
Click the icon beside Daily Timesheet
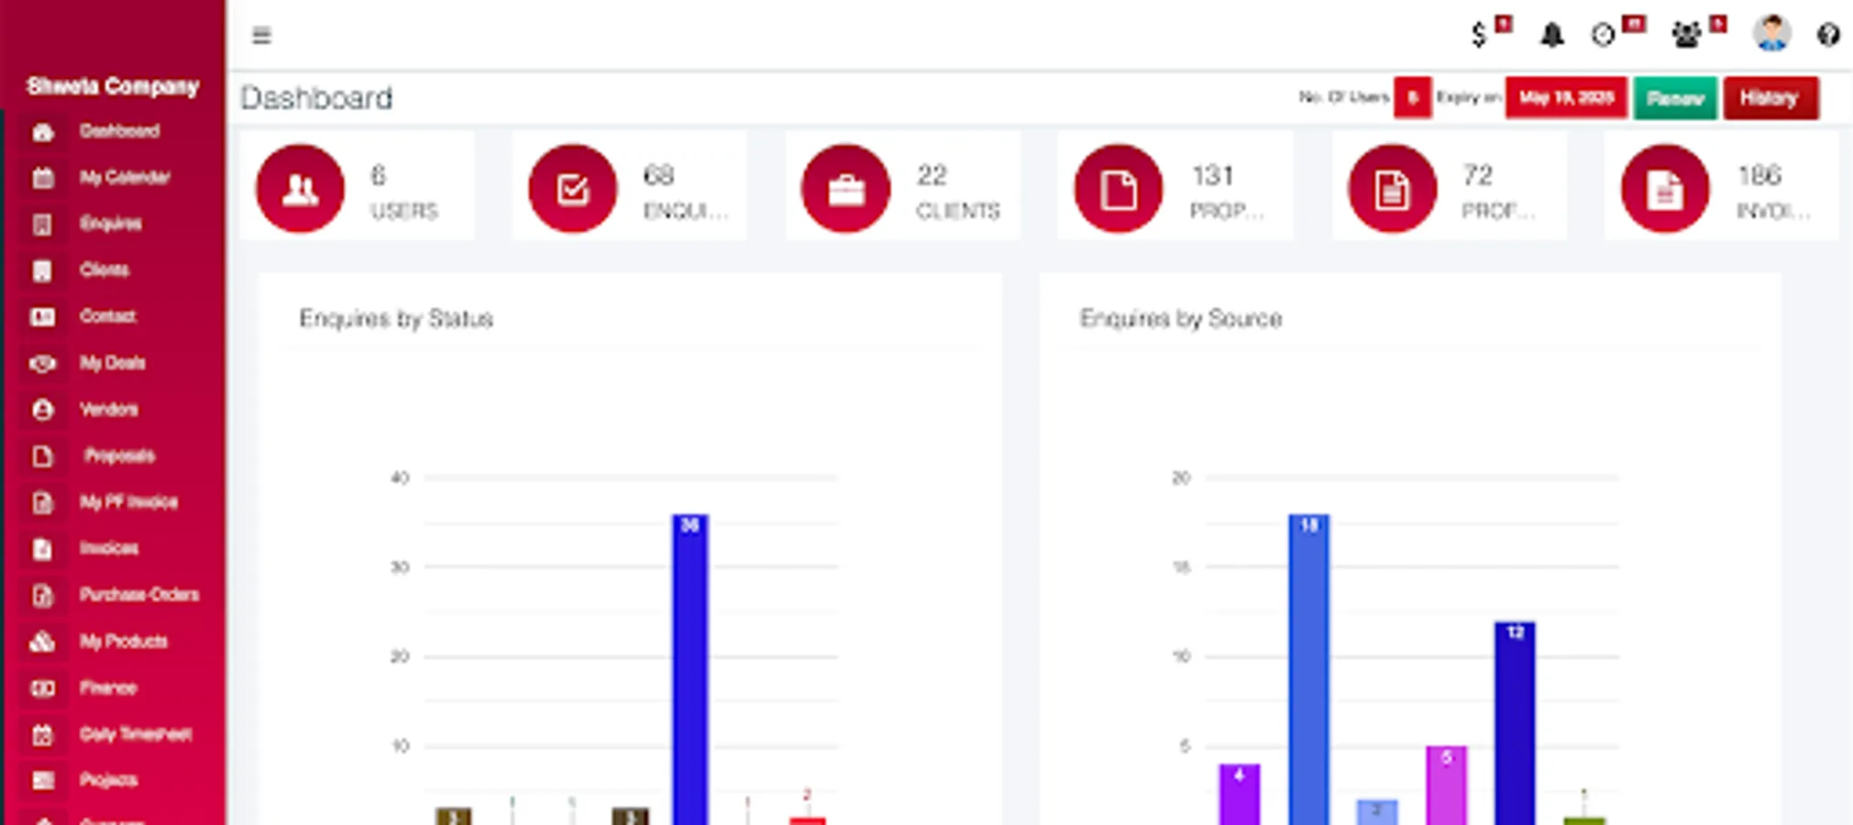tap(42, 735)
